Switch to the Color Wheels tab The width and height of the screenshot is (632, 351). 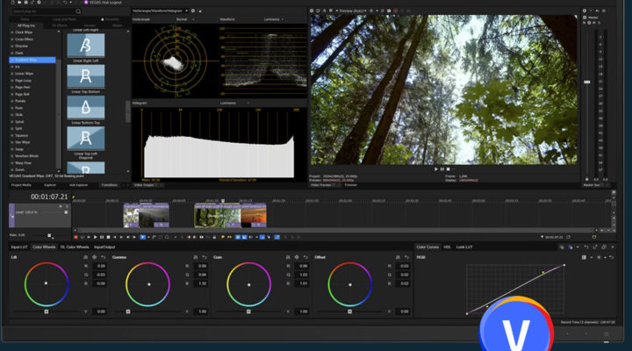point(44,247)
